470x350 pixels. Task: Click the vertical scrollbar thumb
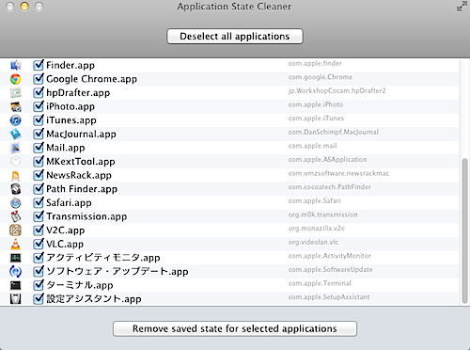(x=464, y=231)
